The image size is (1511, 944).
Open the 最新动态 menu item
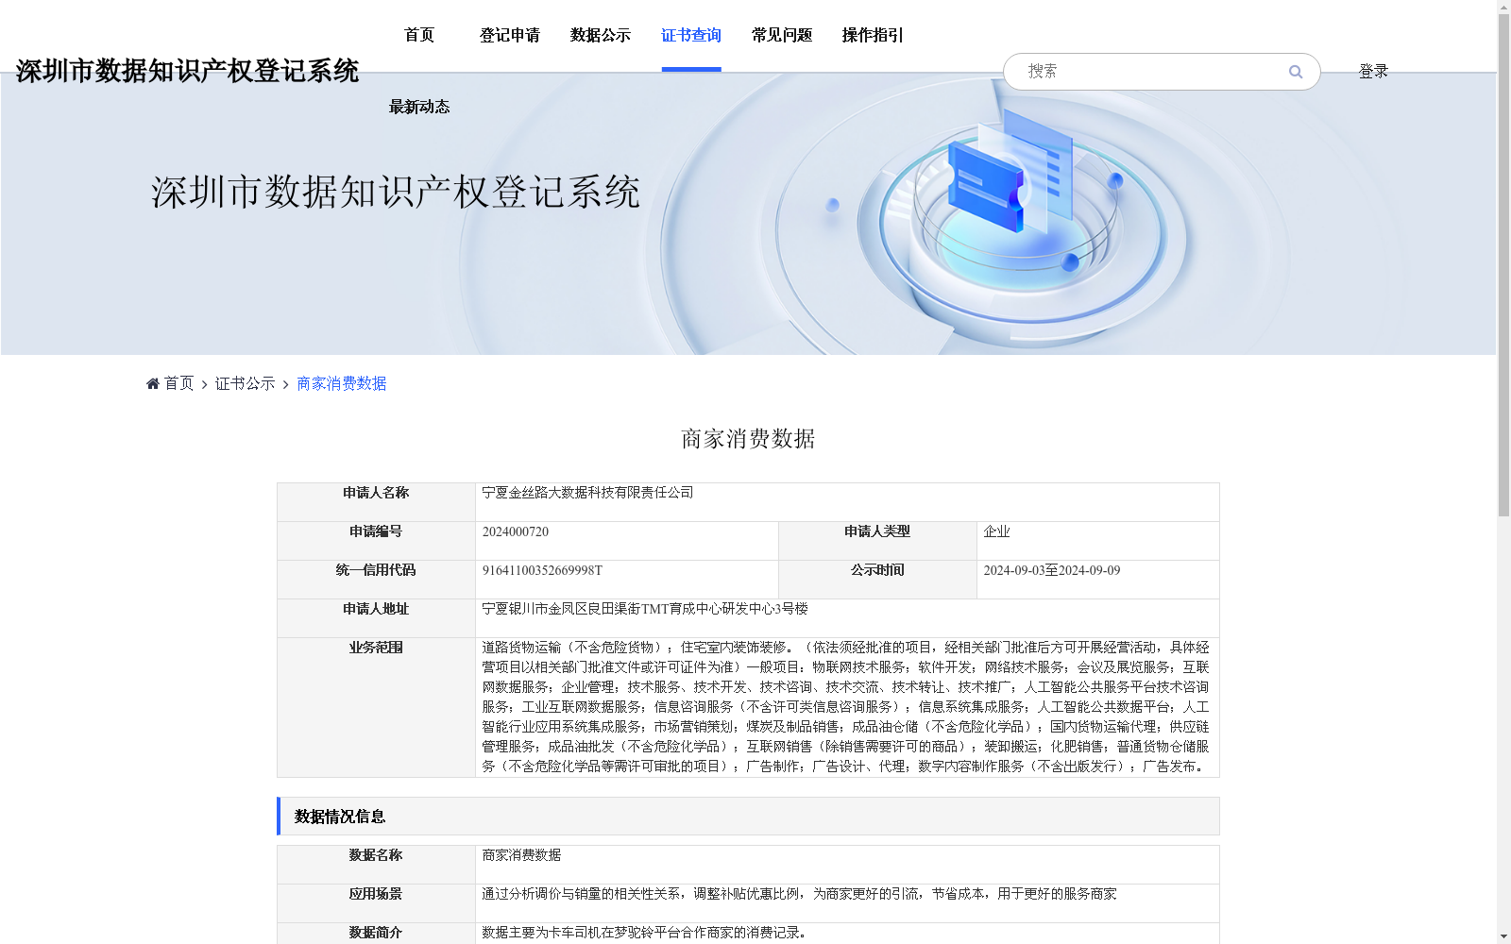[x=419, y=107]
